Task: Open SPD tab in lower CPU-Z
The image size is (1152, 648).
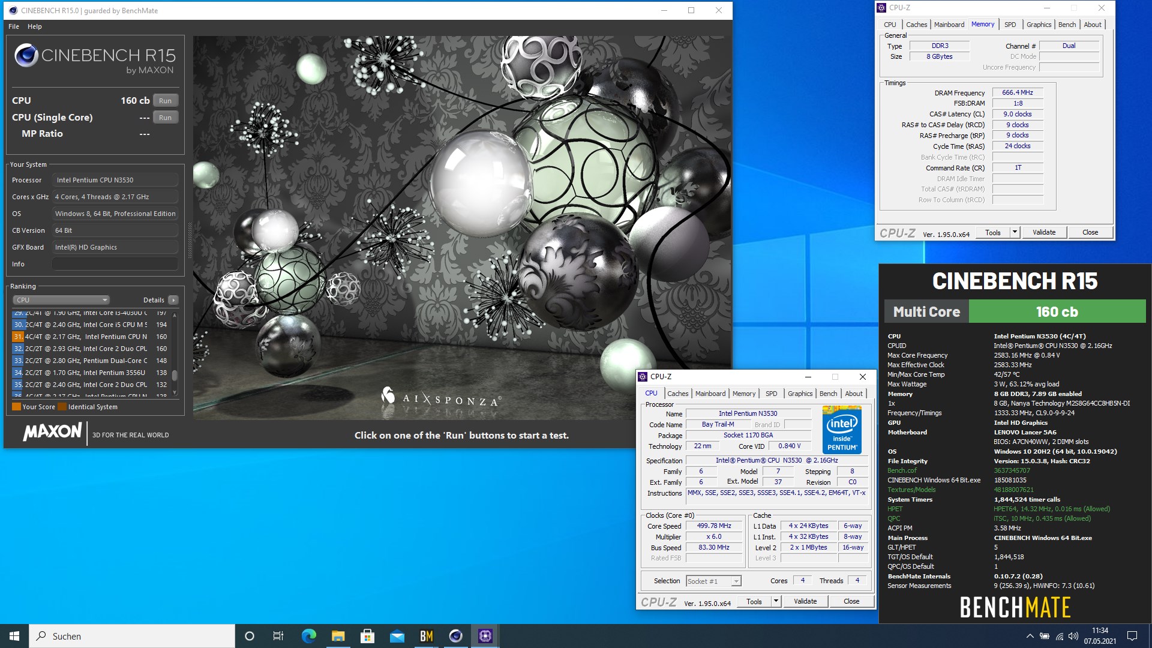Action: click(772, 394)
